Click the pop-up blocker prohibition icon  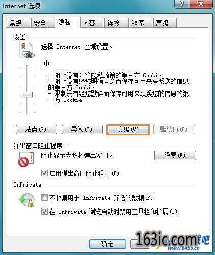26,159
